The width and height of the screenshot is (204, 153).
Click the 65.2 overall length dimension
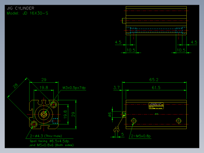tap(154, 80)
